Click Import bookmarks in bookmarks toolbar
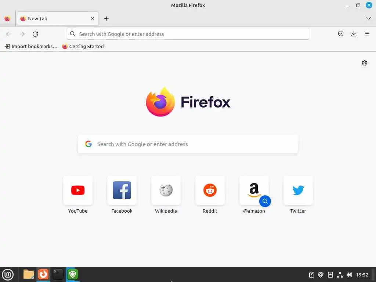 pos(31,47)
